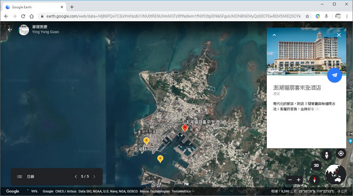The width and height of the screenshot is (353, 196).
Task: Click the blue fly-to paper plane button
Action: [x=335, y=75]
